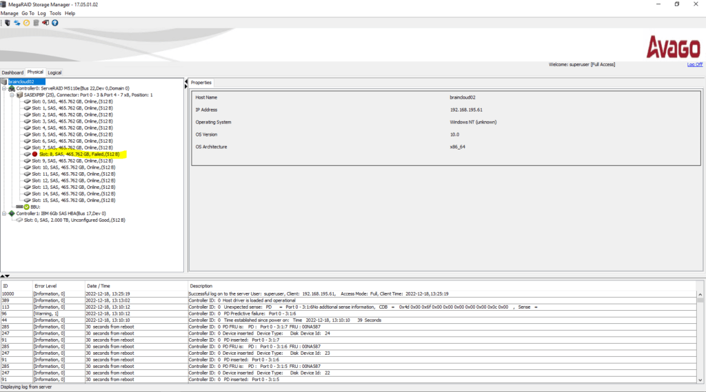Click the yellow clock toolbar icon
Image resolution: width=706 pixels, height=392 pixels.
pos(27,23)
